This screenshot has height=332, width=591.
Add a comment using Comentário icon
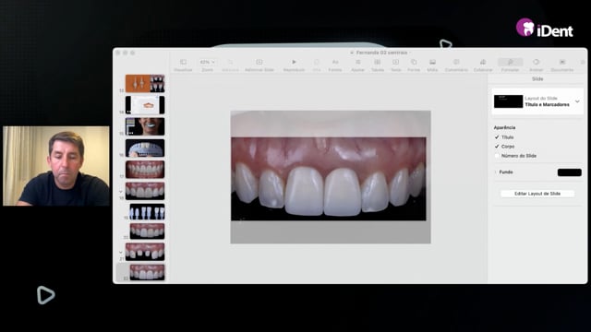456,62
